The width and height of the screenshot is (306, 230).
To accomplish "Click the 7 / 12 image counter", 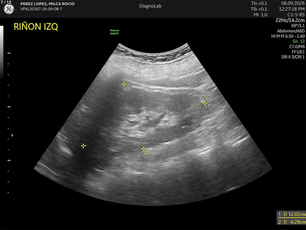I will [6, 2].
